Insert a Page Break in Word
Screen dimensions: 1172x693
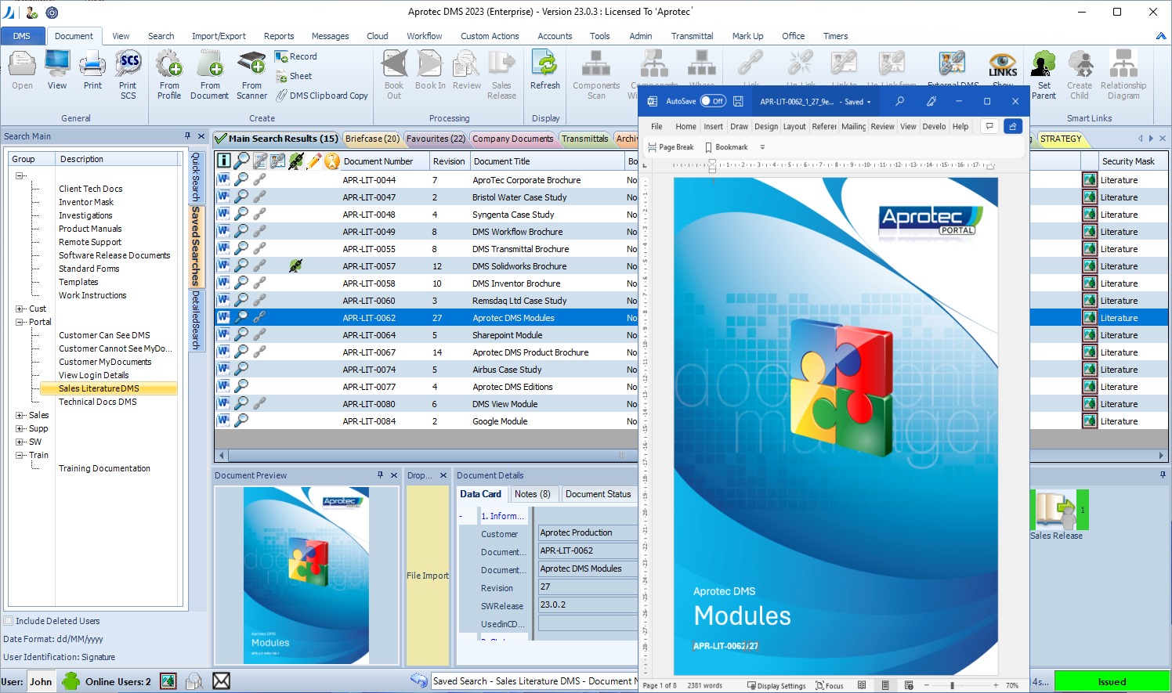671,147
